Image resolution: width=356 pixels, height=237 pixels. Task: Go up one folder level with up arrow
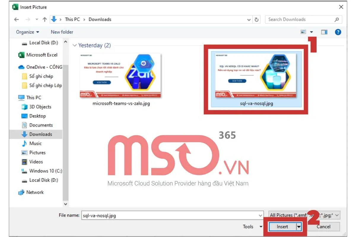pyautogui.click(x=45, y=19)
